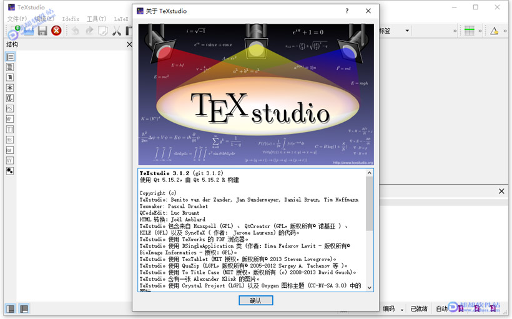Click the line mentioning TexTablet Steven Lovegrove
This screenshot has width=512, height=319.
(238, 259)
